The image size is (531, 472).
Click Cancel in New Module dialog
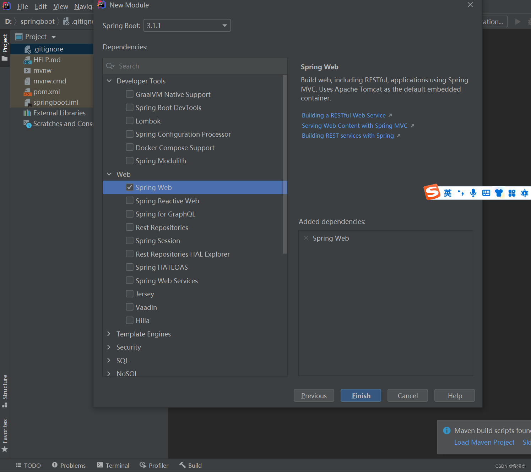click(x=408, y=395)
